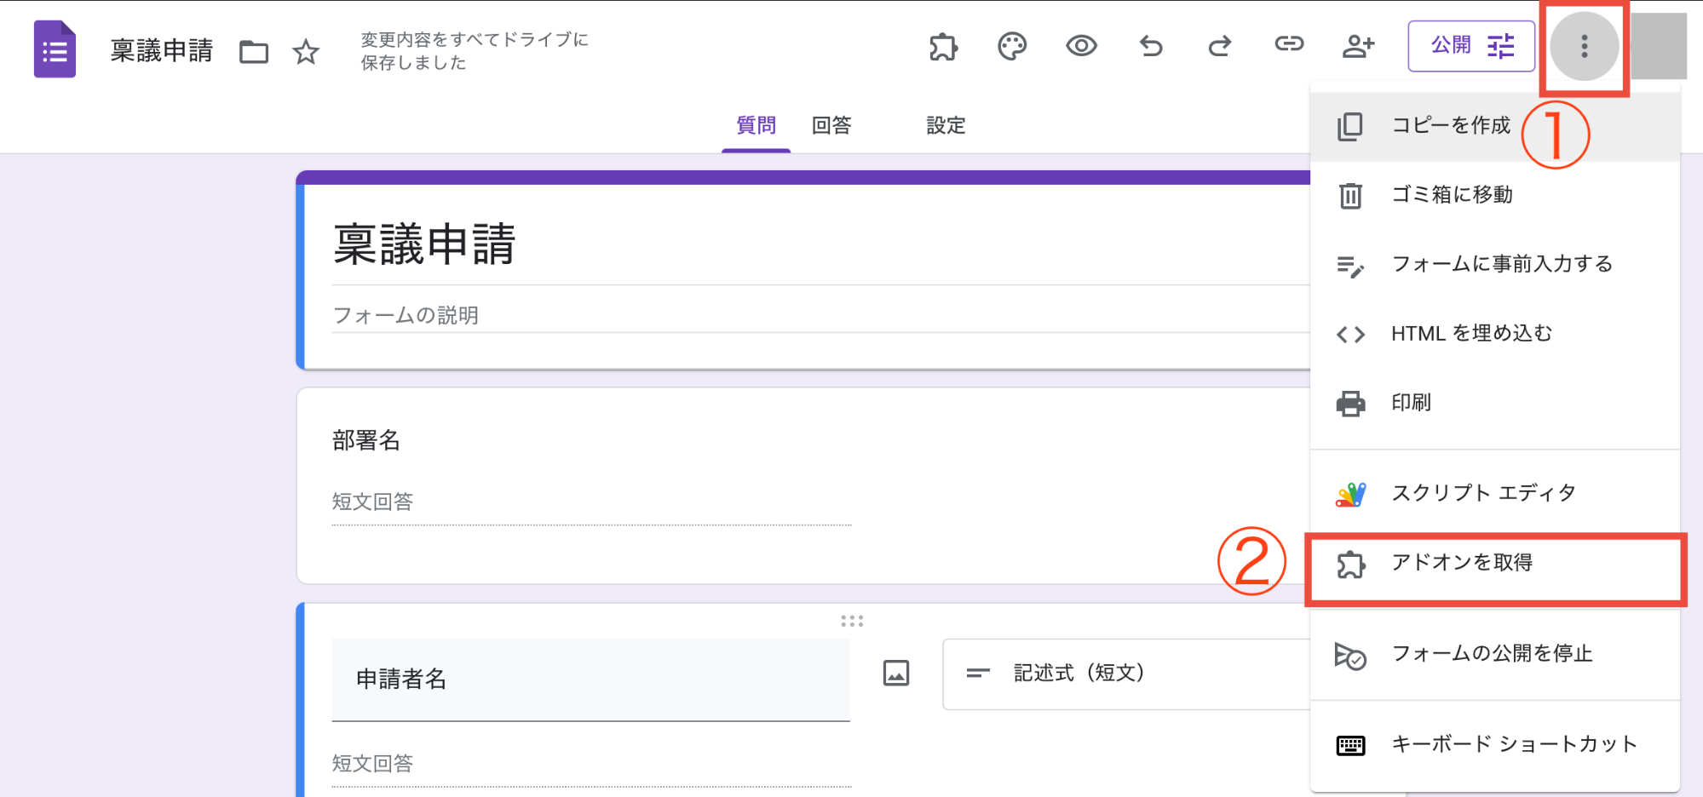This screenshot has width=1703, height=797.
Task: Click the Google Forms home icon
Action: click(x=55, y=49)
